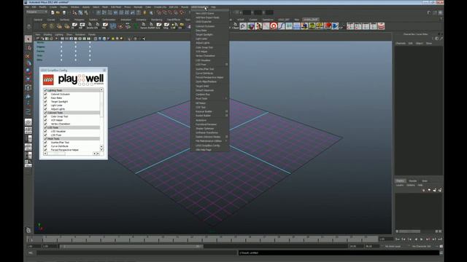Go to start of playback range
The height and width of the screenshot is (262, 467).
click(398, 239)
